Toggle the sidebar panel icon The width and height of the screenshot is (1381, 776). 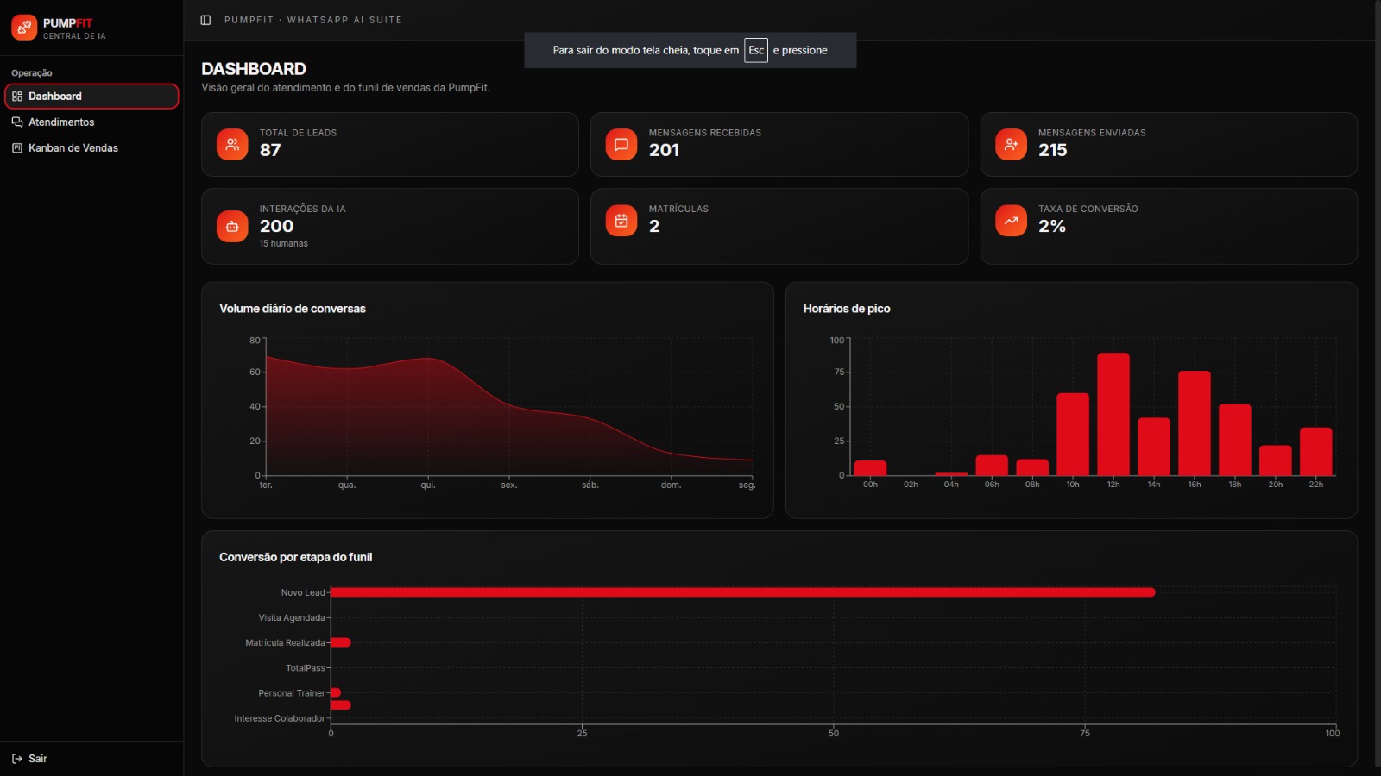coord(205,20)
